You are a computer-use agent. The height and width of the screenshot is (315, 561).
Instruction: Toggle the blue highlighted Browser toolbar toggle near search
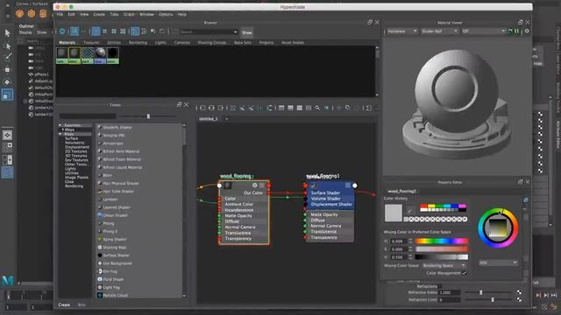click(x=134, y=31)
